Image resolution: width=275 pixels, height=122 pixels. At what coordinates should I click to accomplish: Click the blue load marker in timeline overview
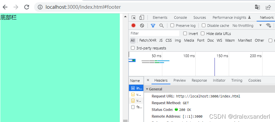[215, 67]
